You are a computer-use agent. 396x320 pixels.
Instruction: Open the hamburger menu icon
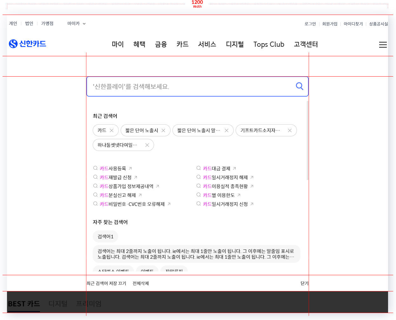click(x=383, y=45)
